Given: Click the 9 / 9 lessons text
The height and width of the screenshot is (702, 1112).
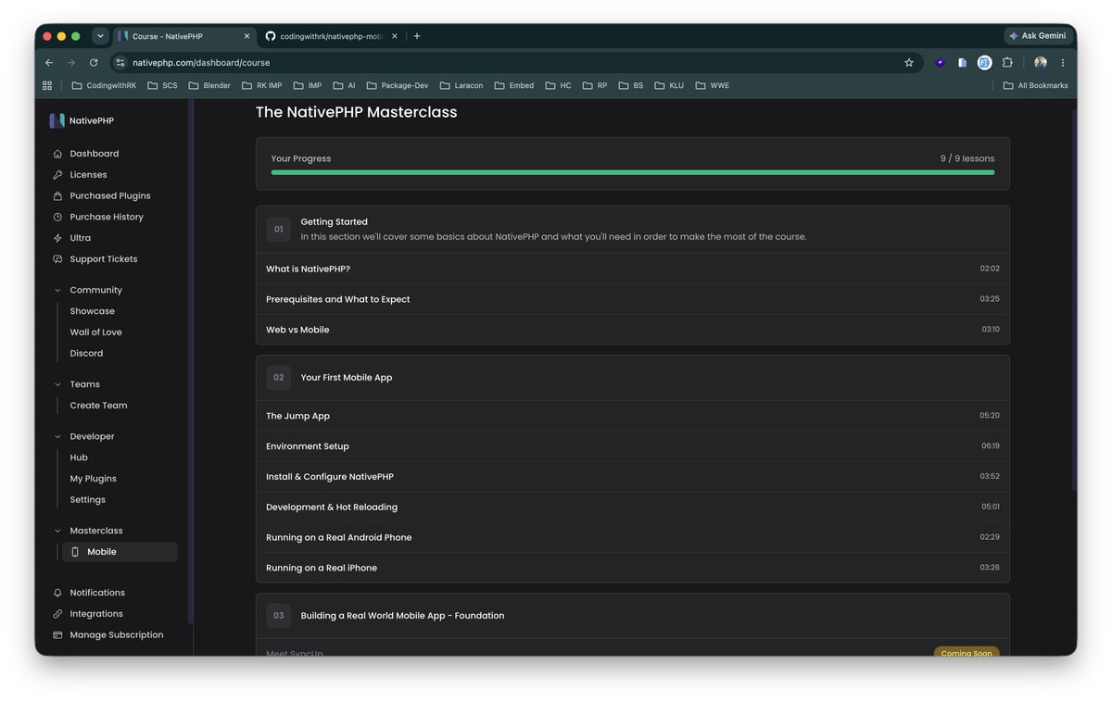Looking at the screenshot, I should pos(967,158).
